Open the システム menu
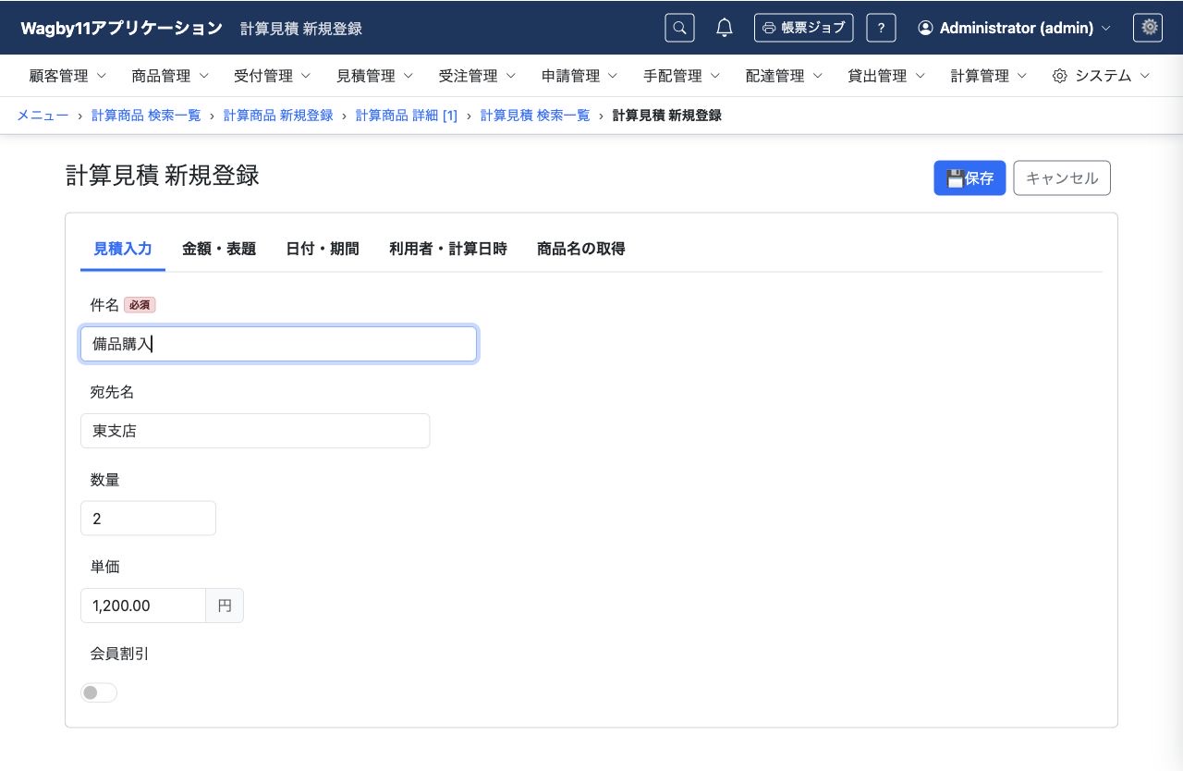 tap(1102, 76)
